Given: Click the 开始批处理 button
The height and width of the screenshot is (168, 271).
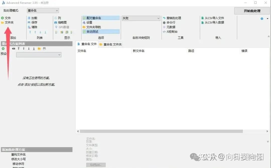Looking at the screenshot, I should [x=252, y=11].
